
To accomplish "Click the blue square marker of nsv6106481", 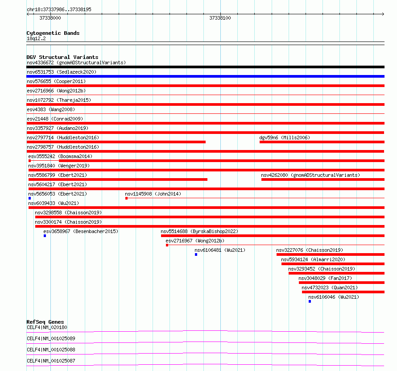I will point(196,254).
